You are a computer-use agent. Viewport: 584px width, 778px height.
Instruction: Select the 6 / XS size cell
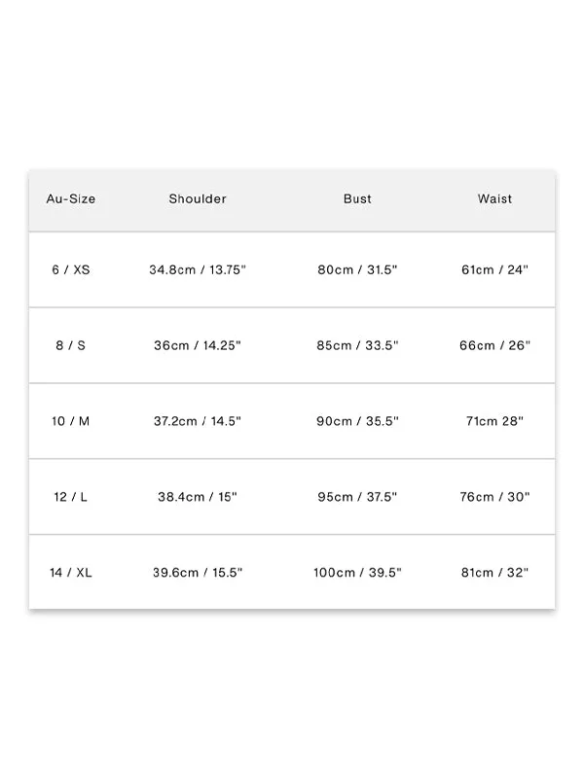(71, 270)
